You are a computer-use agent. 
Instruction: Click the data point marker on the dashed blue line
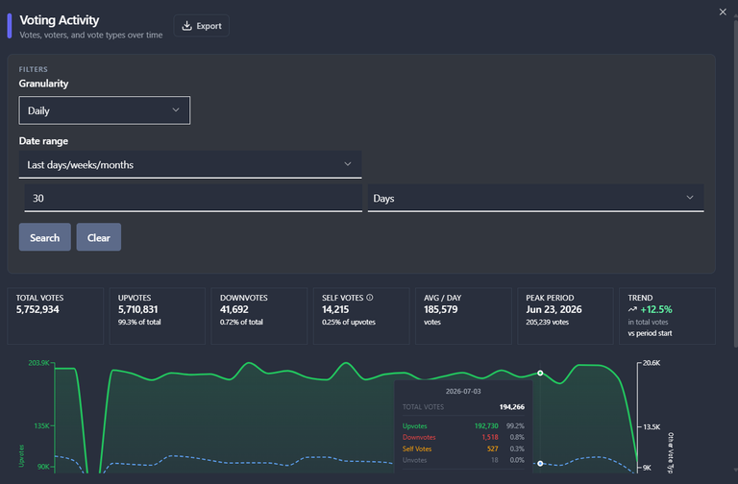[540, 463]
